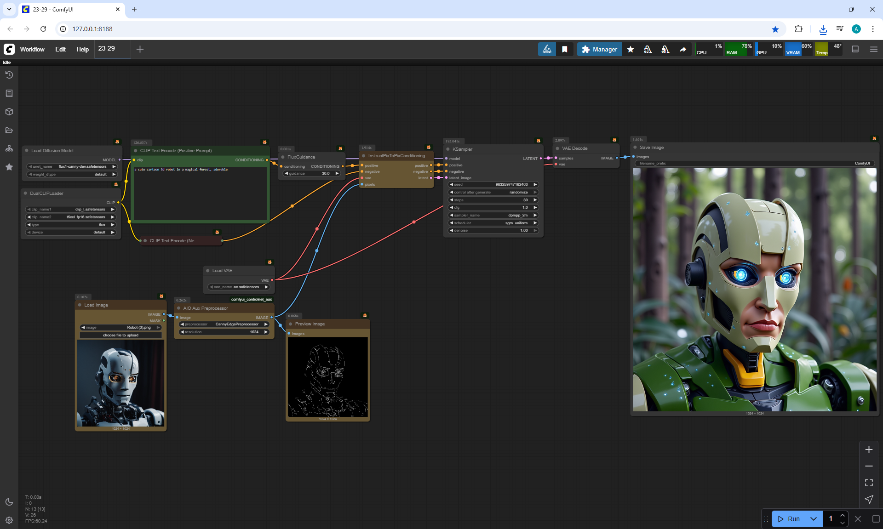Open the preprocessor CannyEdgePreprocessor dropdown
This screenshot has height=529, width=883.
224,324
